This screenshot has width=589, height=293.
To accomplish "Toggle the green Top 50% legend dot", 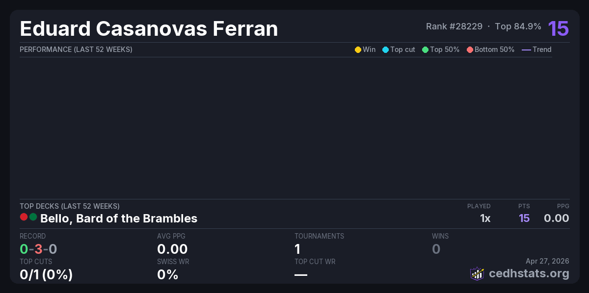I will click(425, 49).
